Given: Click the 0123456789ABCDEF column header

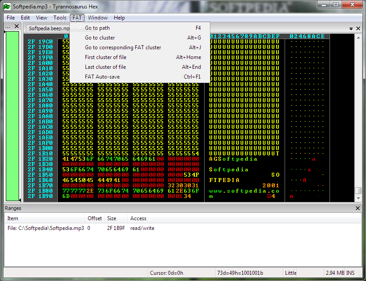Looking at the screenshot, I should (x=245, y=36).
